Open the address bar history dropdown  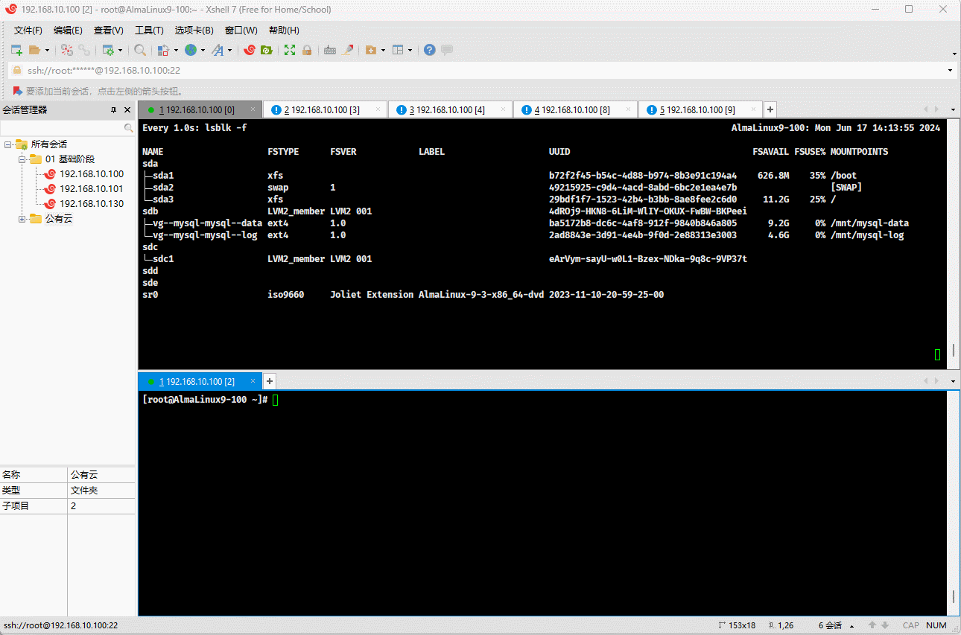(950, 70)
